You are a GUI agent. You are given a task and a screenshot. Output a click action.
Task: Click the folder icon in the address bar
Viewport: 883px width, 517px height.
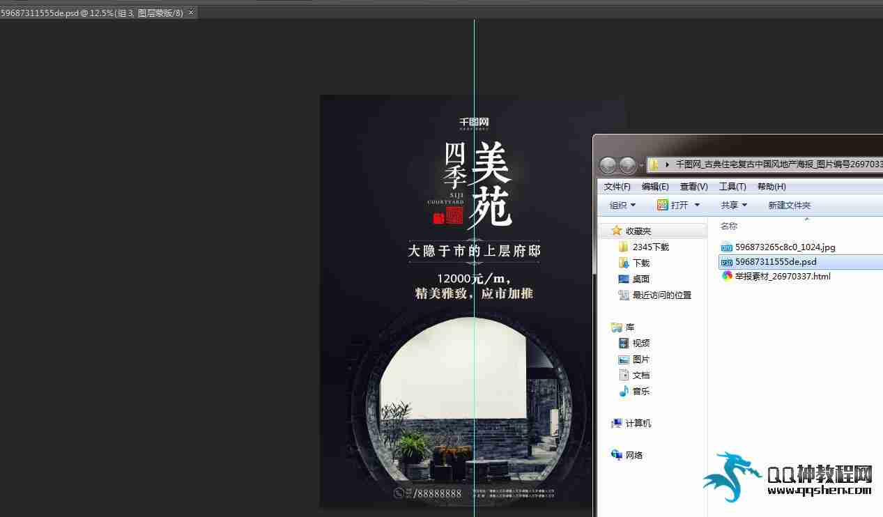(654, 165)
